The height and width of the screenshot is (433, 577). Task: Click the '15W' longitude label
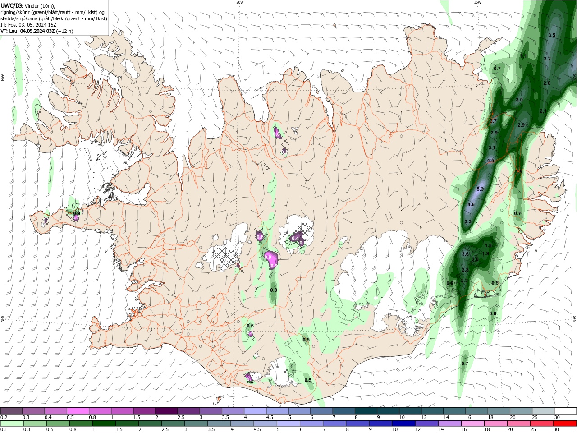(x=477, y=2)
